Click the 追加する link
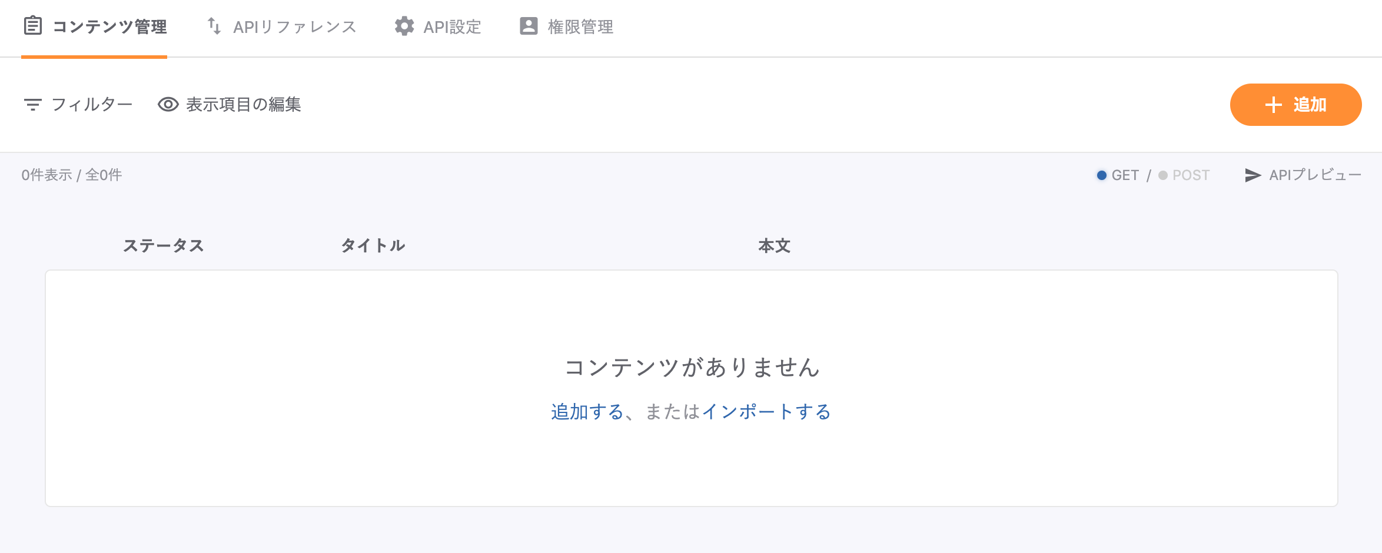This screenshot has height=553, width=1382. [x=587, y=412]
